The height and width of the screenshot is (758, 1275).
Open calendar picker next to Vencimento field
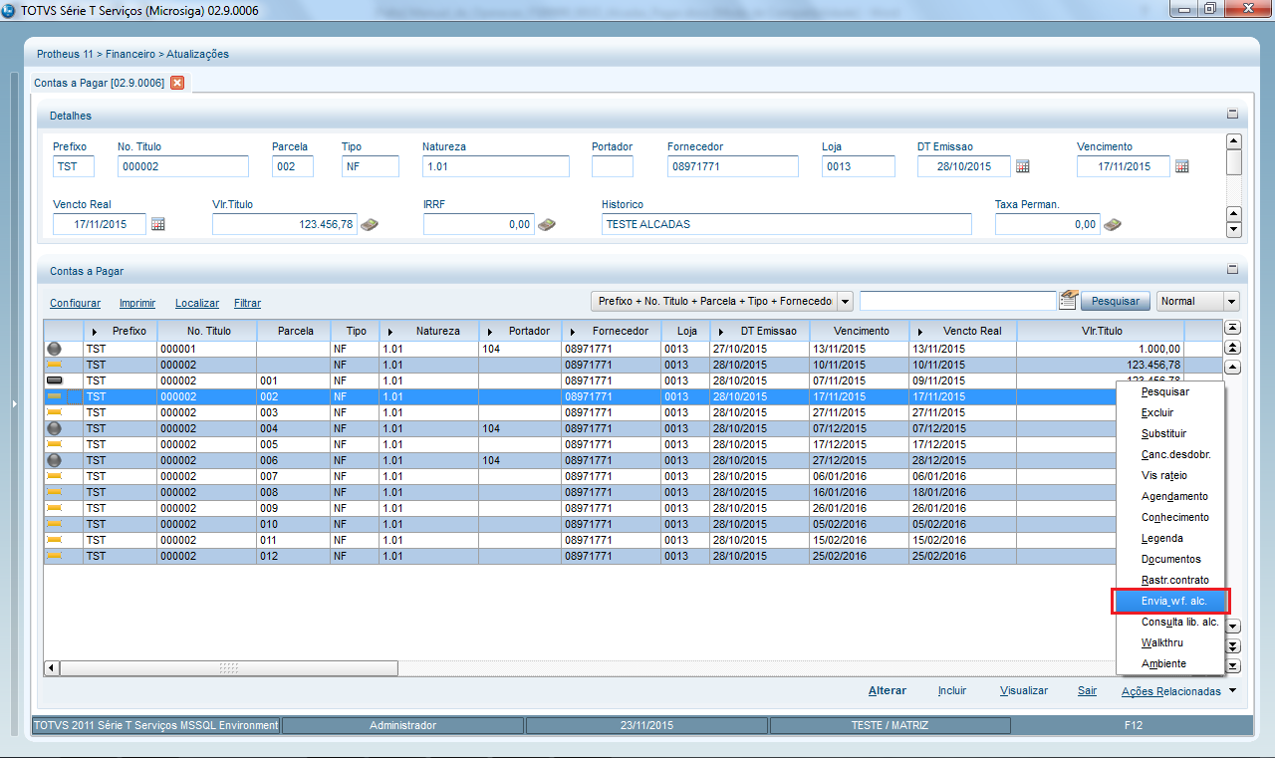(1181, 166)
